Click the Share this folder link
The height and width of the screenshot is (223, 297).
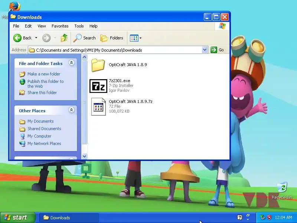coord(42,93)
